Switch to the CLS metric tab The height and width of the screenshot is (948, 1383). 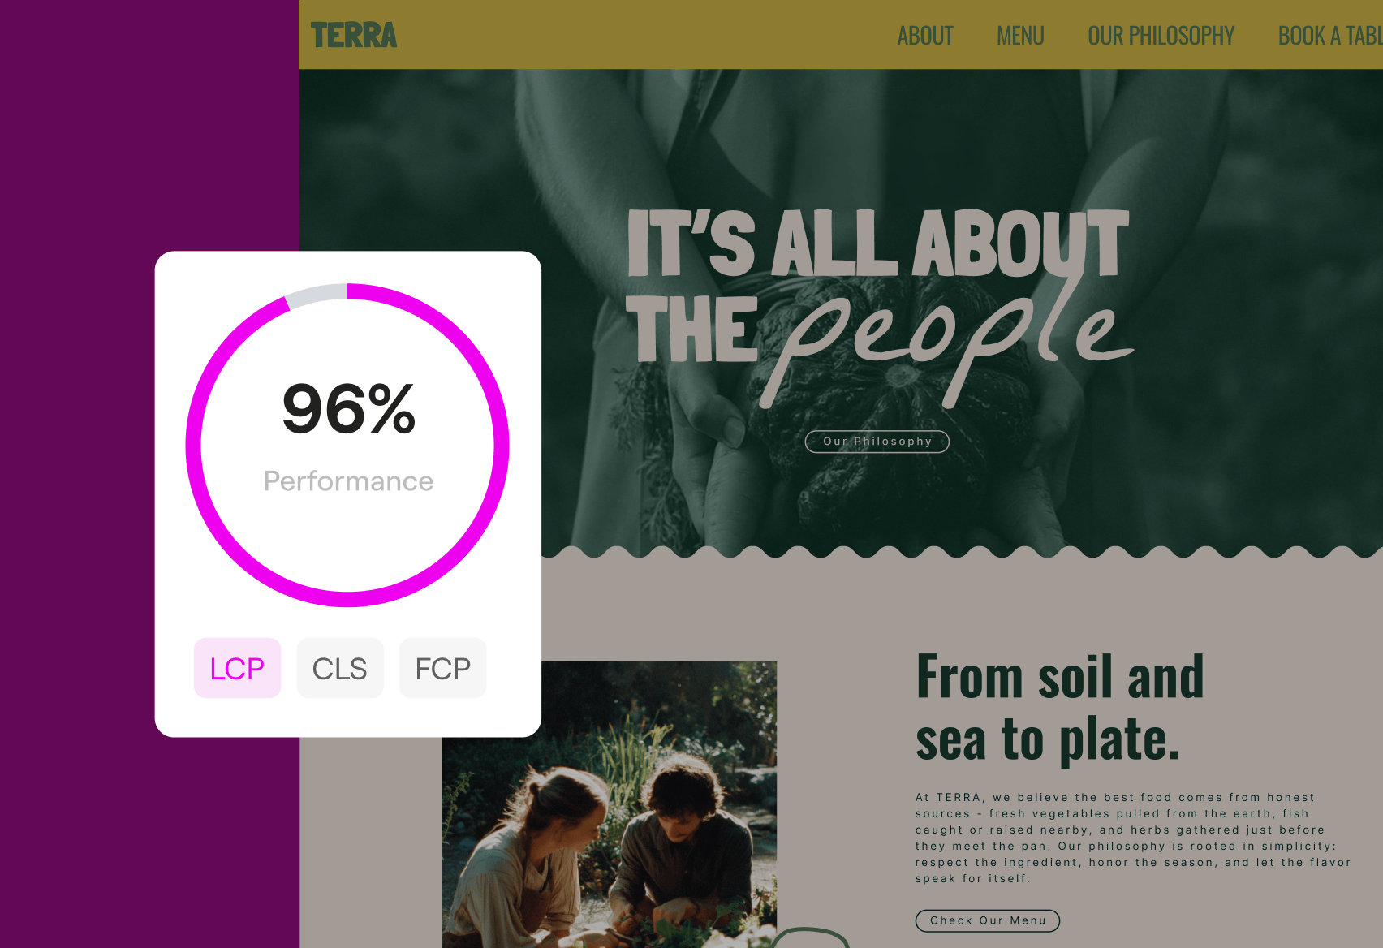click(x=339, y=668)
